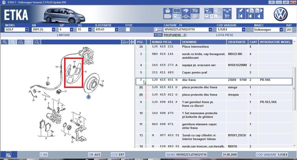Click the LIMITARE link
The height and width of the screenshot is (160, 297).
[64, 35]
